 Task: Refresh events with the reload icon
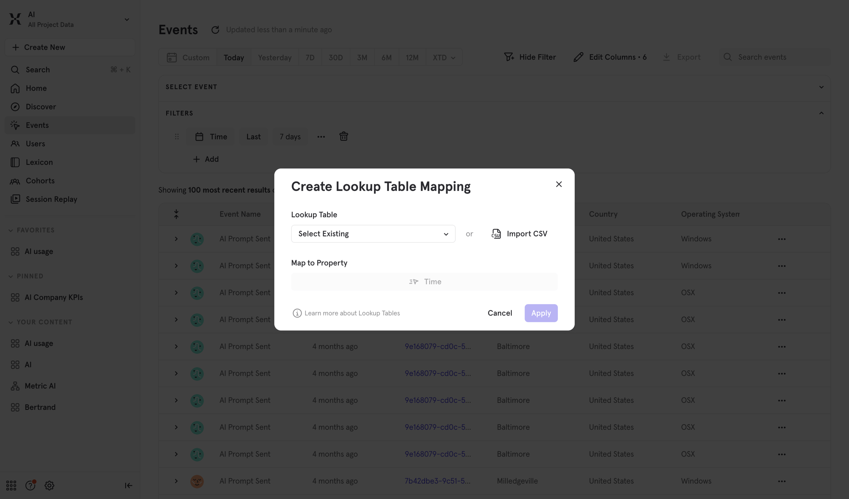tap(215, 30)
